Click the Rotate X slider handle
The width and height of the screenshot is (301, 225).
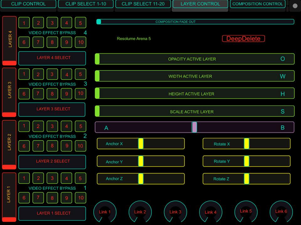(247, 144)
